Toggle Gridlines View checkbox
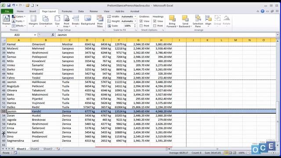 click(x=141, y=21)
